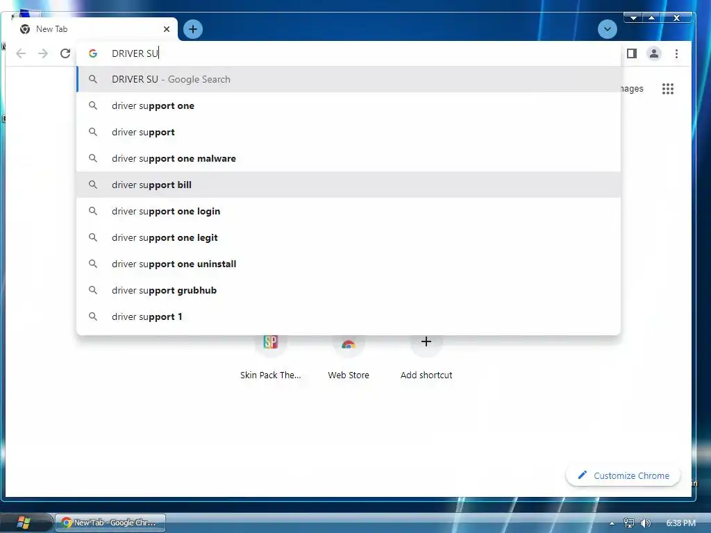Viewport: 711px width, 533px height.
Task: Show hidden system tray icons arrow
Action: (612, 523)
